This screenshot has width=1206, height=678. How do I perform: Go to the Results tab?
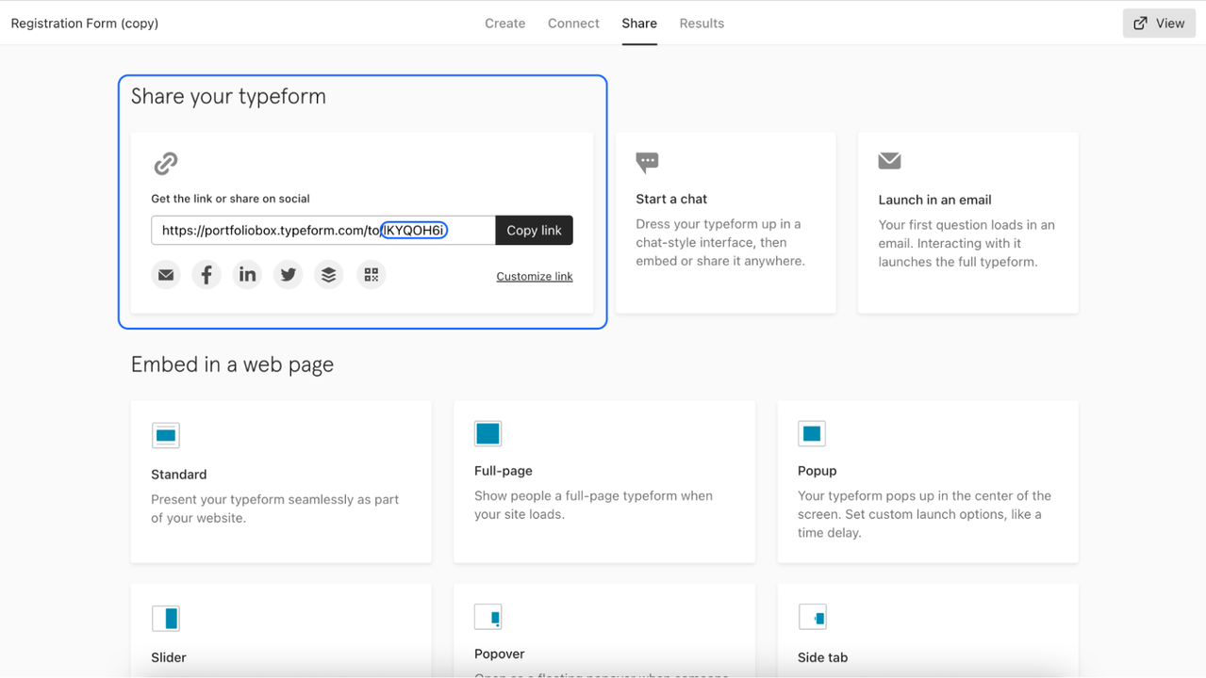point(702,24)
